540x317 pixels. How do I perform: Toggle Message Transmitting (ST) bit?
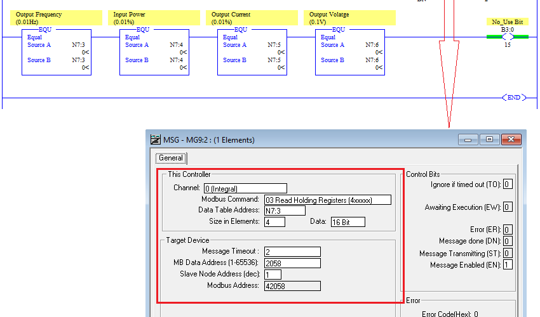click(x=508, y=254)
